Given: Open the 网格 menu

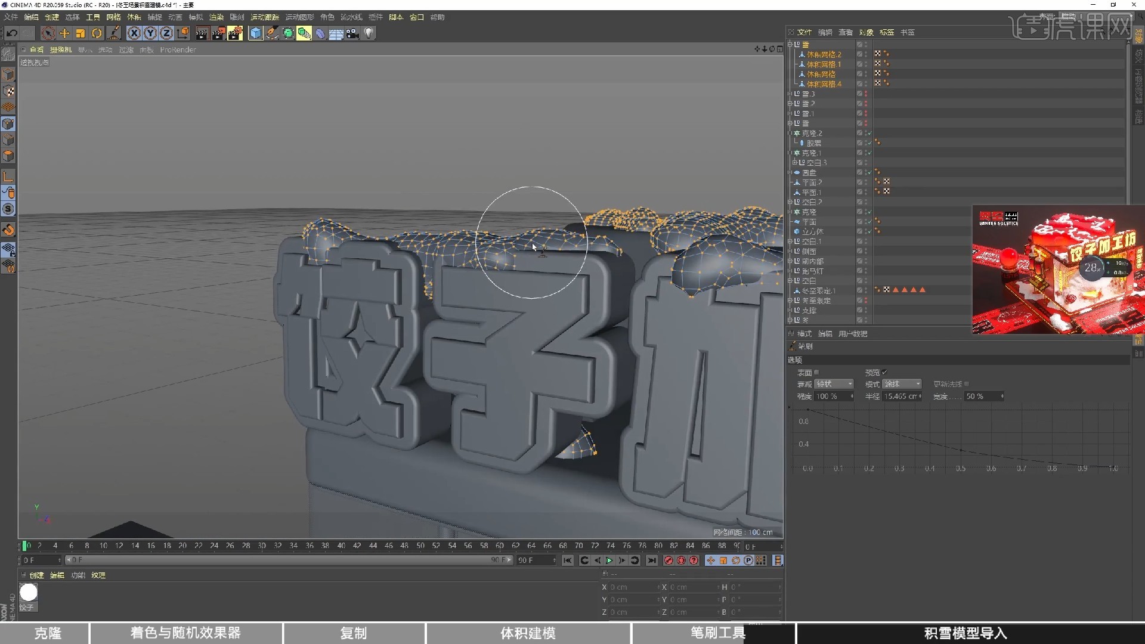Looking at the screenshot, I should (x=113, y=17).
